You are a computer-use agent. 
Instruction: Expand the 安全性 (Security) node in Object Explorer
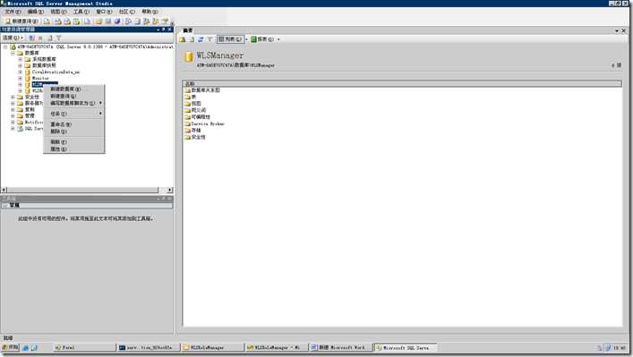coord(13,98)
